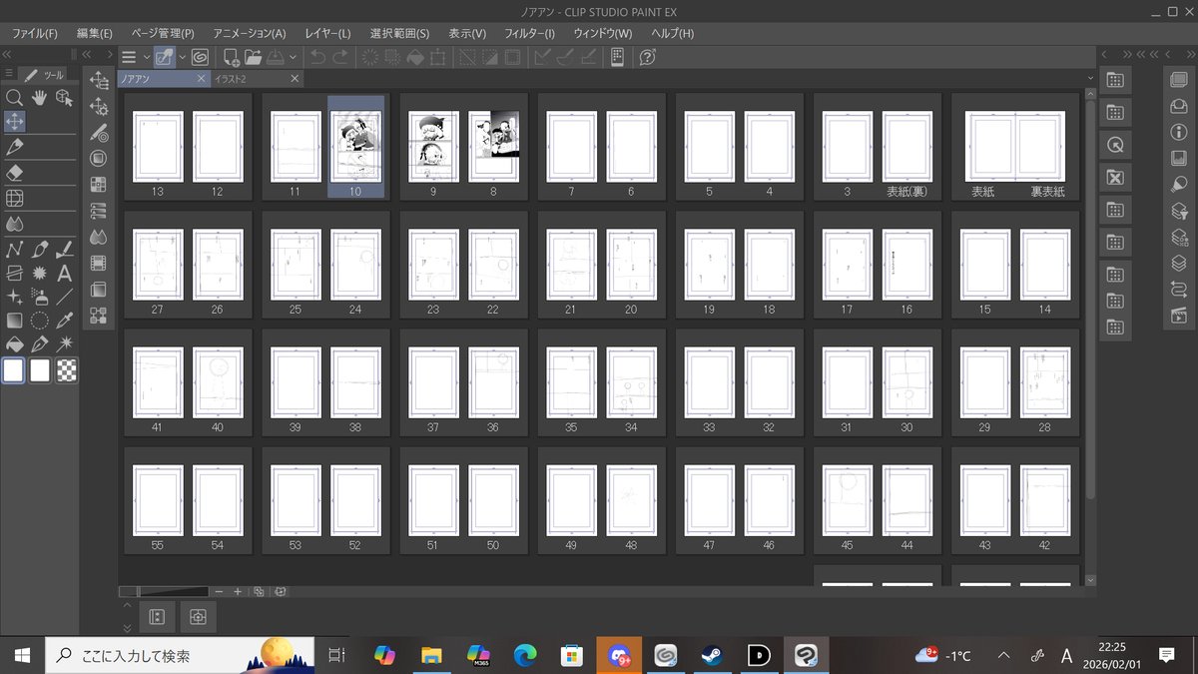Collapse the tool palette with double chevron
The image size is (1198, 674).
[x=7, y=55]
